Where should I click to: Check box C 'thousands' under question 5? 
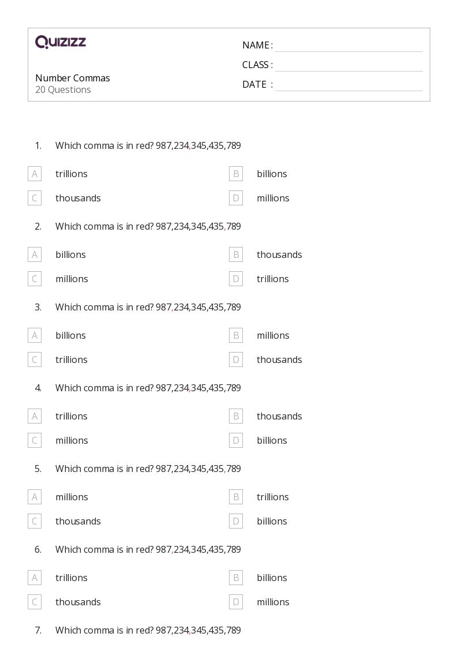(35, 521)
